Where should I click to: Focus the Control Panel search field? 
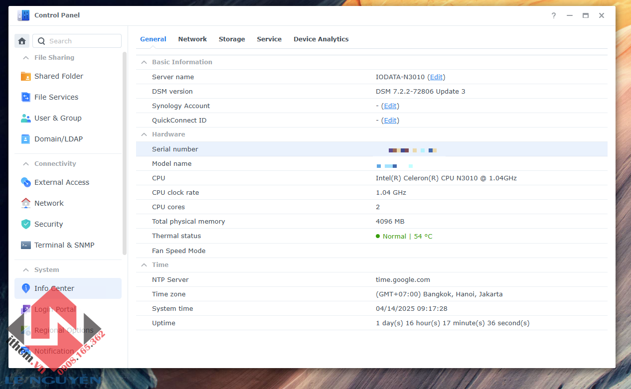click(x=77, y=41)
